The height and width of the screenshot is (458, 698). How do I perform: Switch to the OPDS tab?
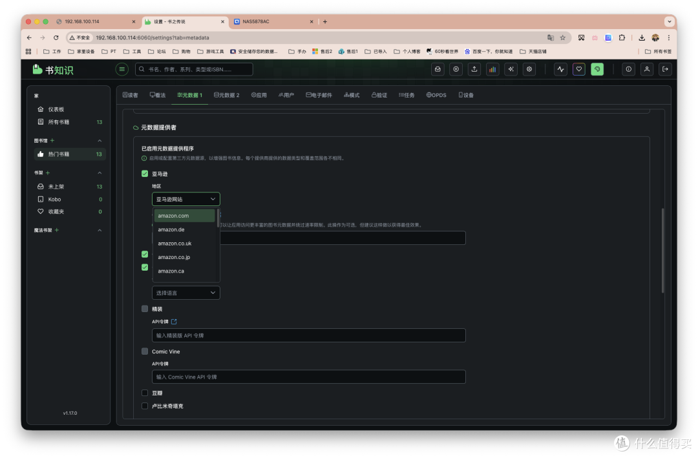tap(436, 95)
